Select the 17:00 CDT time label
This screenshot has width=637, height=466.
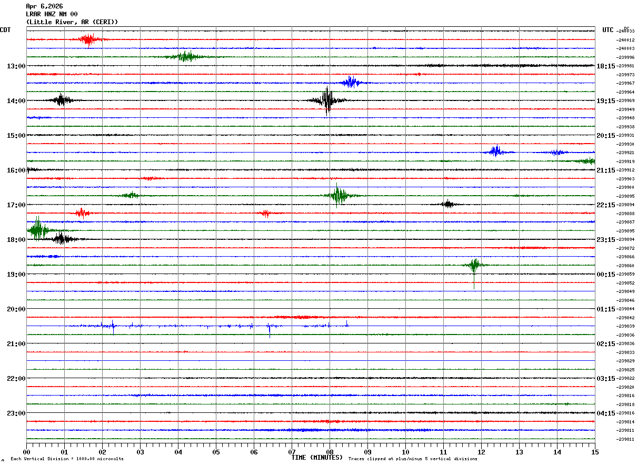(x=16, y=205)
